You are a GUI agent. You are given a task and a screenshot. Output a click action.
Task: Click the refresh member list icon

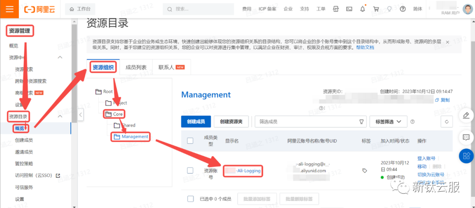(x=446, y=122)
